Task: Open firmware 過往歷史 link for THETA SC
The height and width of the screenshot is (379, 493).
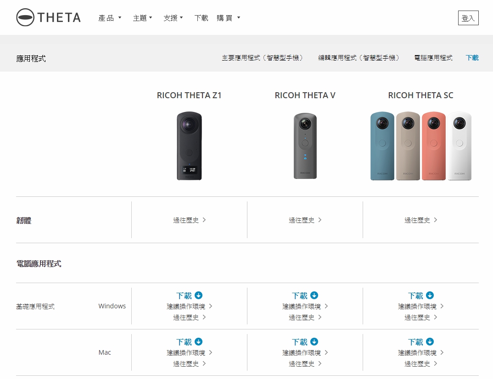Action: tap(420, 220)
